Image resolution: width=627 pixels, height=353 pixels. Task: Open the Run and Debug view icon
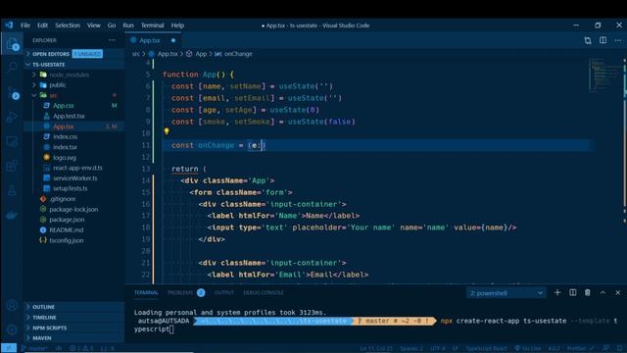coord(12,117)
